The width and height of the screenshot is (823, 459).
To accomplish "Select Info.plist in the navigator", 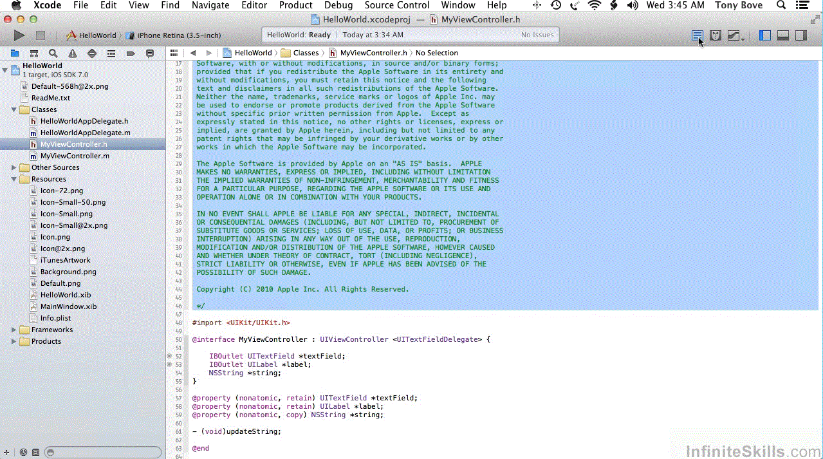I will tap(55, 318).
